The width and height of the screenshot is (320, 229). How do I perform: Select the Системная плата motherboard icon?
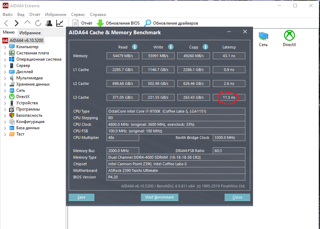(x=12, y=53)
